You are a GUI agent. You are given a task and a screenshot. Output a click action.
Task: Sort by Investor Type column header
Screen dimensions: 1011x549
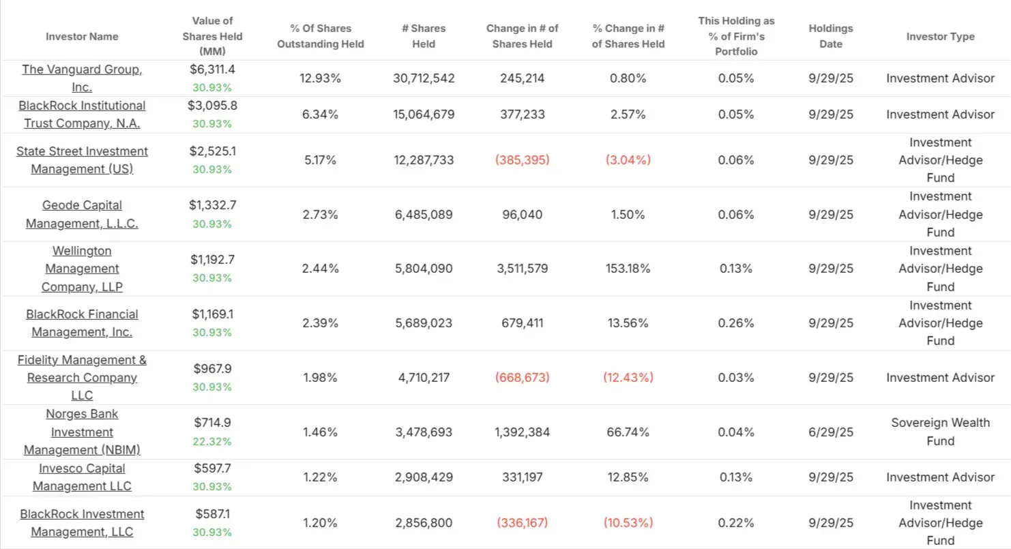click(940, 37)
